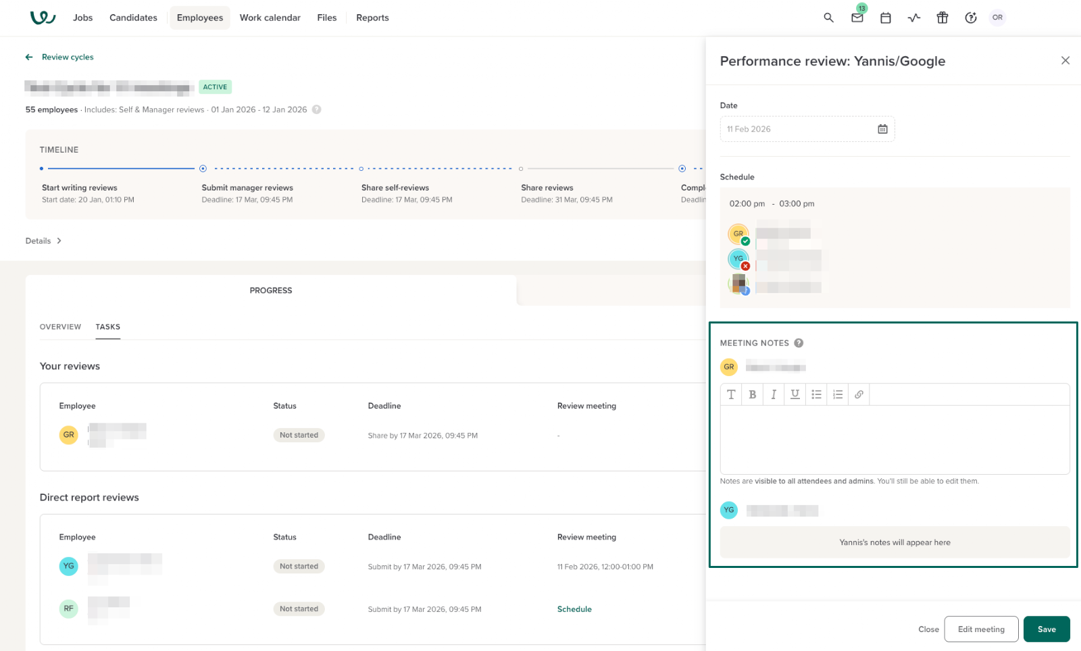The image size is (1081, 651).
Task: Insert a link in meeting notes
Action: pos(859,394)
